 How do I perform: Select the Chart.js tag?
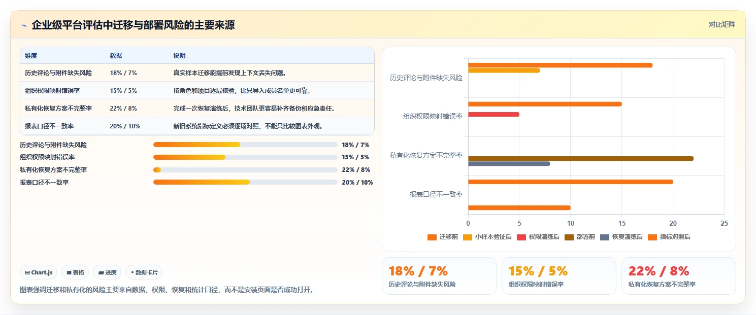tap(39, 272)
